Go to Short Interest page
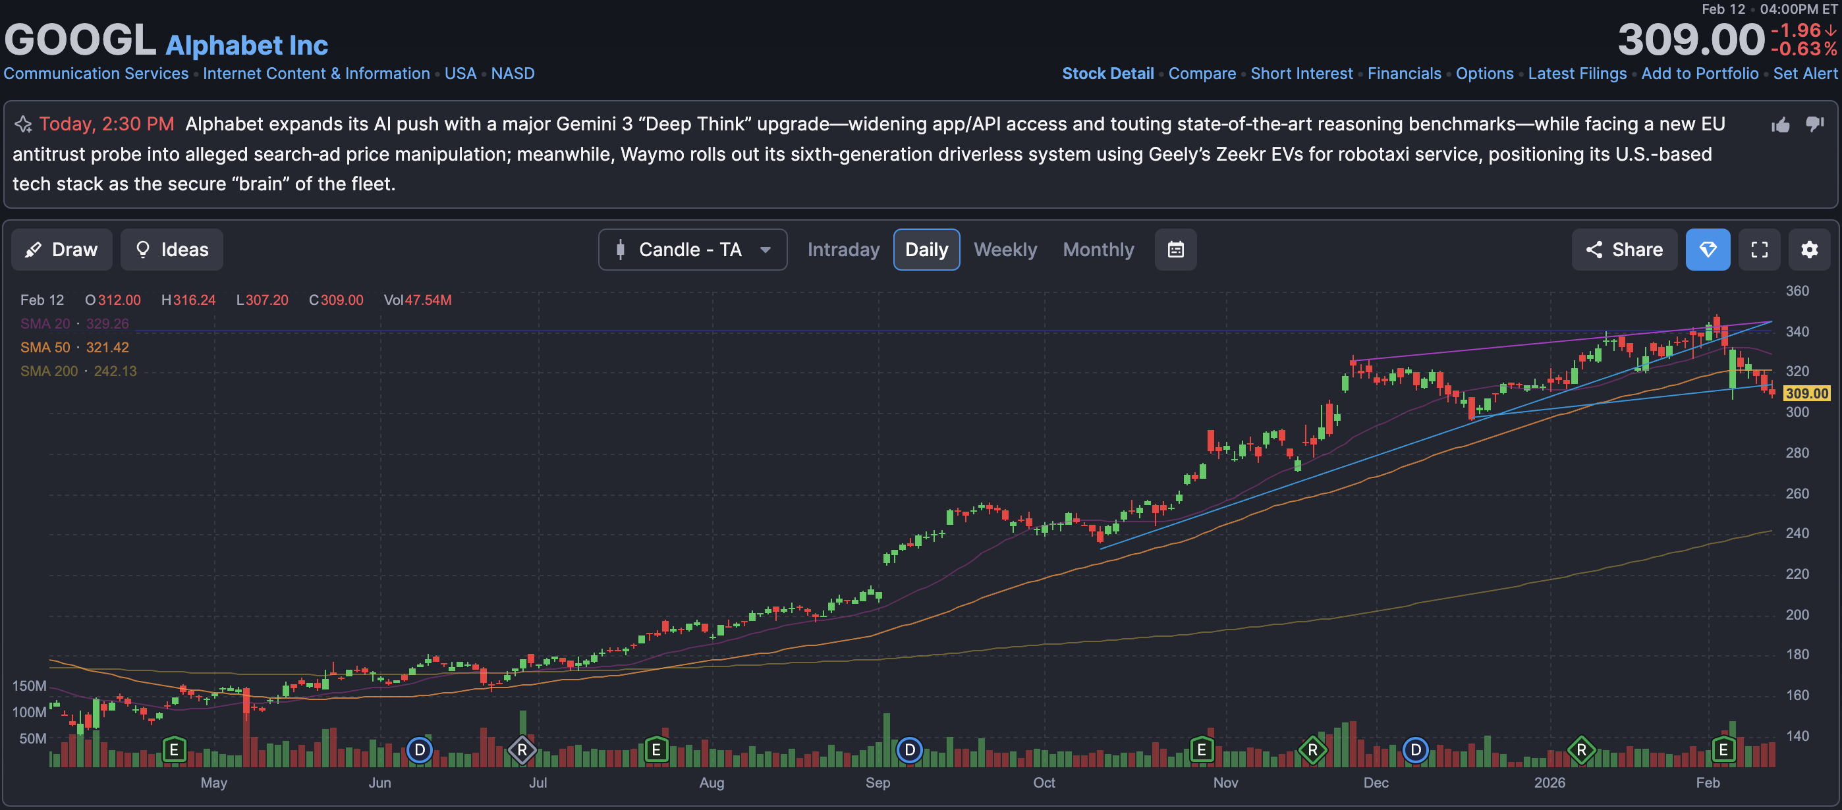This screenshot has height=810, width=1842. pyautogui.click(x=1300, y=74)
